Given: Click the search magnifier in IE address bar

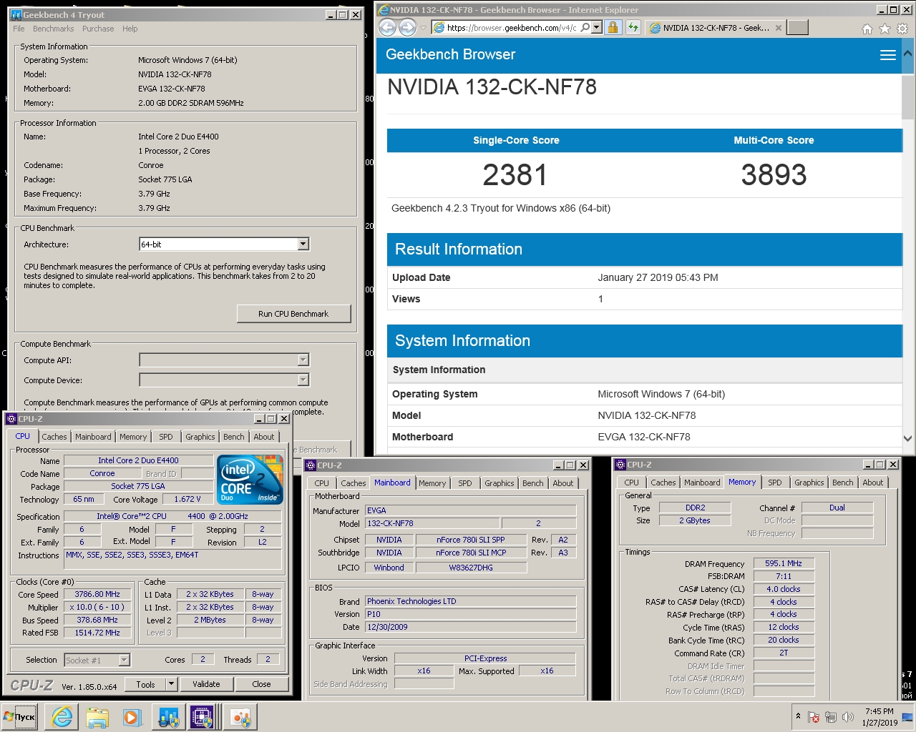Looking at the screenshot, I should pos(585,28).
